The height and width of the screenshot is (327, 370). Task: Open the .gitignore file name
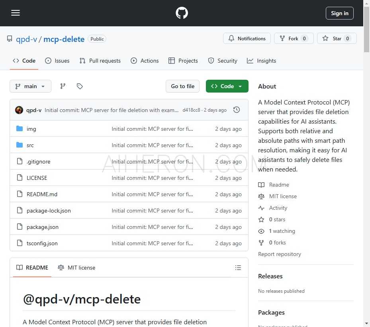(x=39, y=162)
